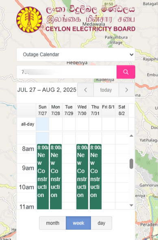Click the Sun 7/27 column header
158x240 pixels.
point(42,110)
